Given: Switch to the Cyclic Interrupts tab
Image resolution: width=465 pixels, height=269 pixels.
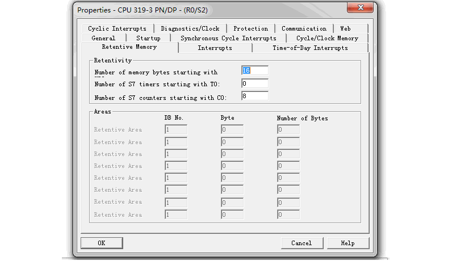Looking at the screenshot, I should (x=117, y=28).
